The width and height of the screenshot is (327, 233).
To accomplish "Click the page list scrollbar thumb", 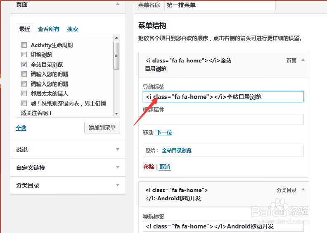I will 116,55.
